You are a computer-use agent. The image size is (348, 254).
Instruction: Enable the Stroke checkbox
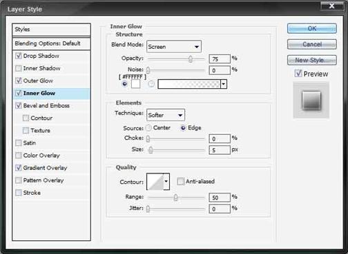[x=19, y=193]
